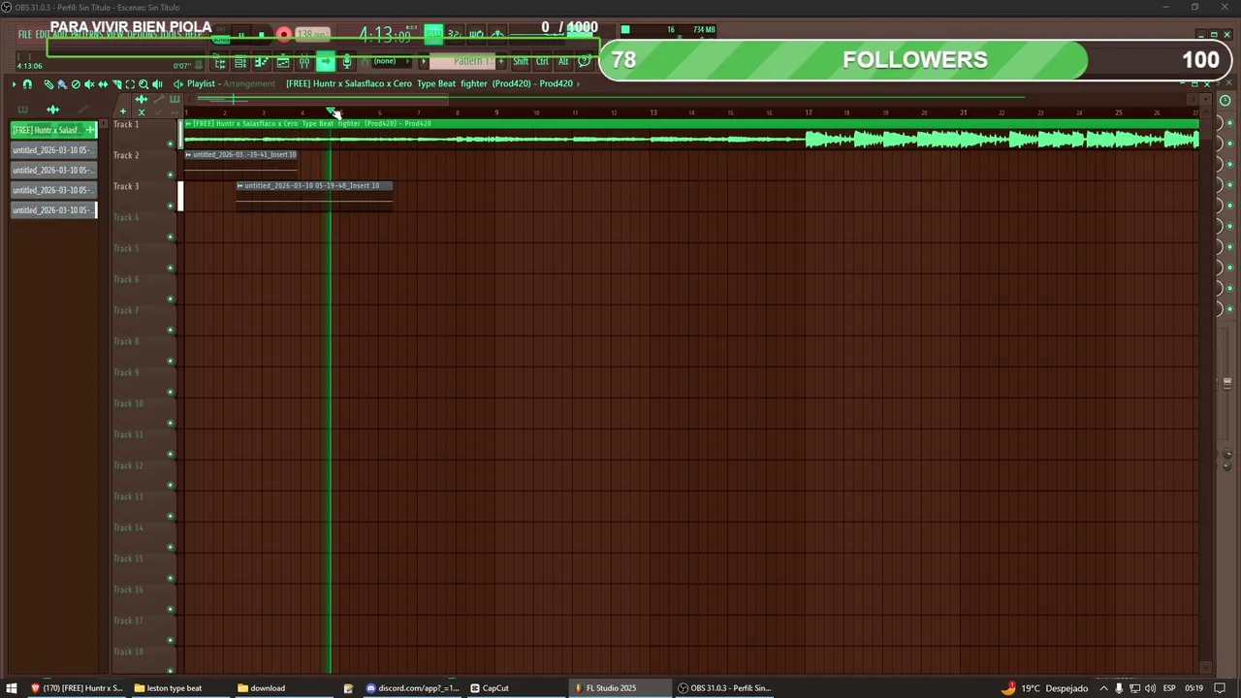1241x698 pixels.
Task: Open the Piano roll view button
Action: click(262, 62)
